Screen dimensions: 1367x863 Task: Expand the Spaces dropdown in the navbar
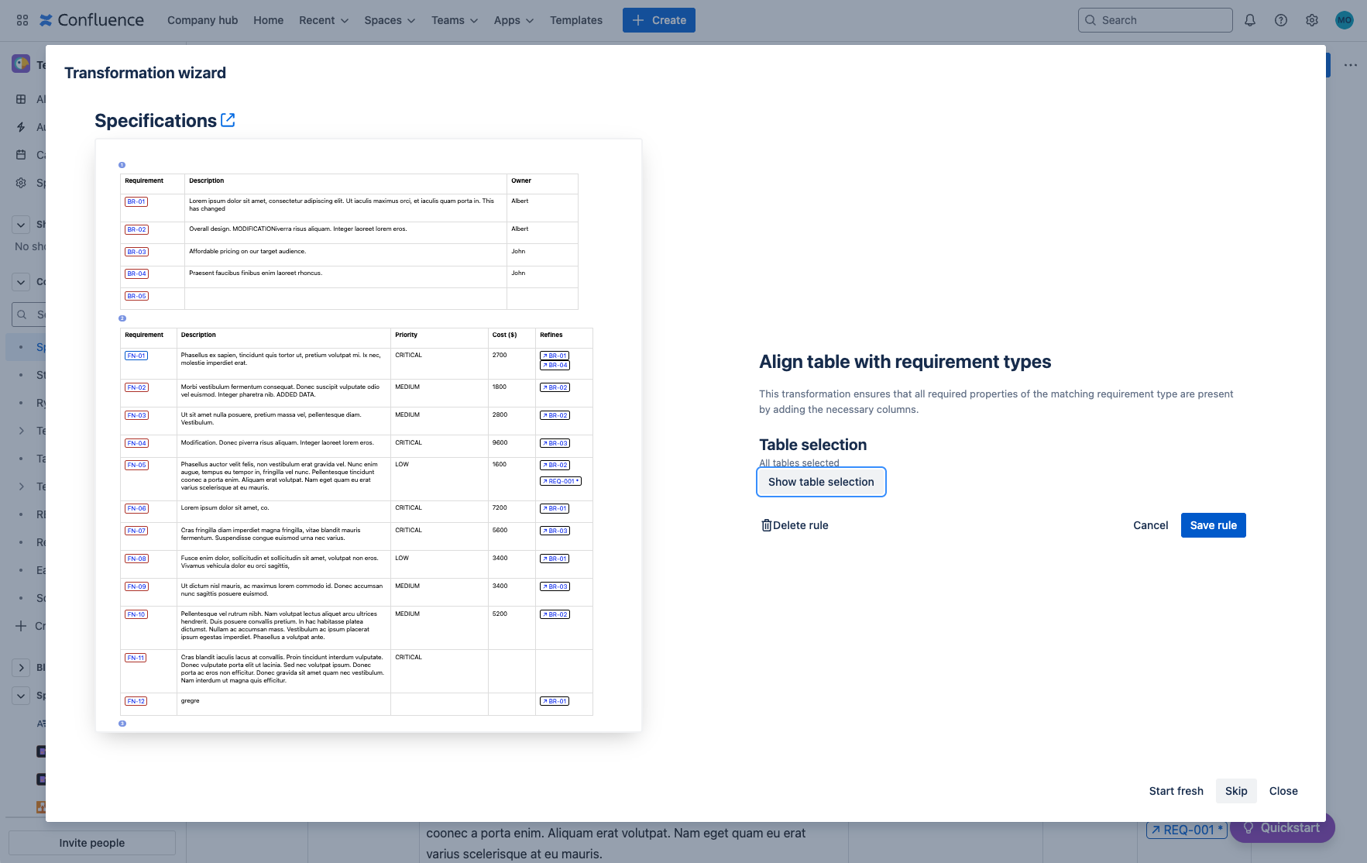click(x=389, y=20)
